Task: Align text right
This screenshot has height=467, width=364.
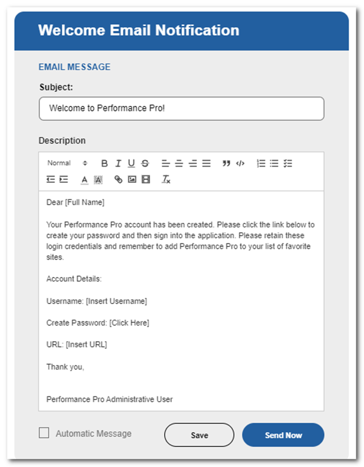Action: pos(193,163)
